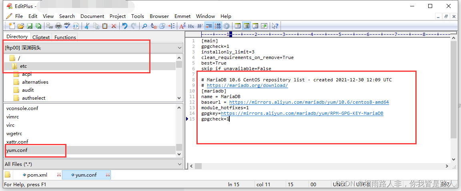Image resolution: width=461 pixels, height=191 pixels.
Task: Open Find with the magnifier icon
Action: pyautogui.click(x=144, y=26)
